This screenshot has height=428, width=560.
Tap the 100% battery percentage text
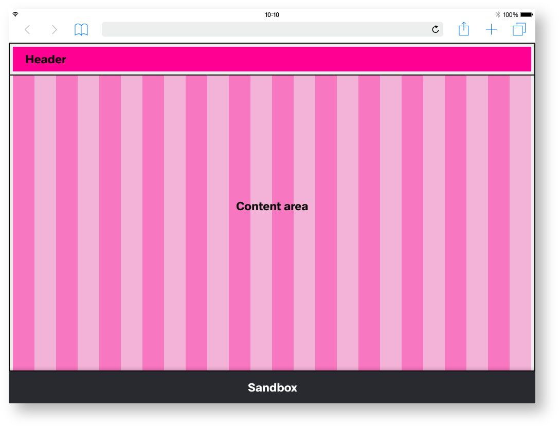click(x=510, y=15)
